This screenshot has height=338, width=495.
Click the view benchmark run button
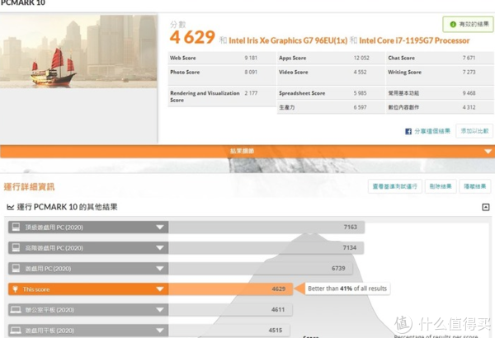tap(395, 186)
